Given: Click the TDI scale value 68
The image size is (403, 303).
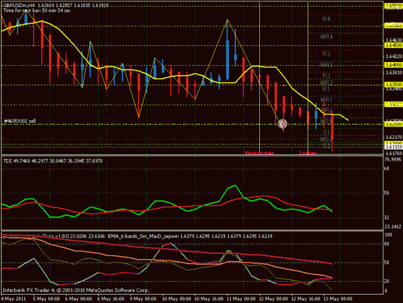Looking at the screenshot, I should [x=386, y=169].
